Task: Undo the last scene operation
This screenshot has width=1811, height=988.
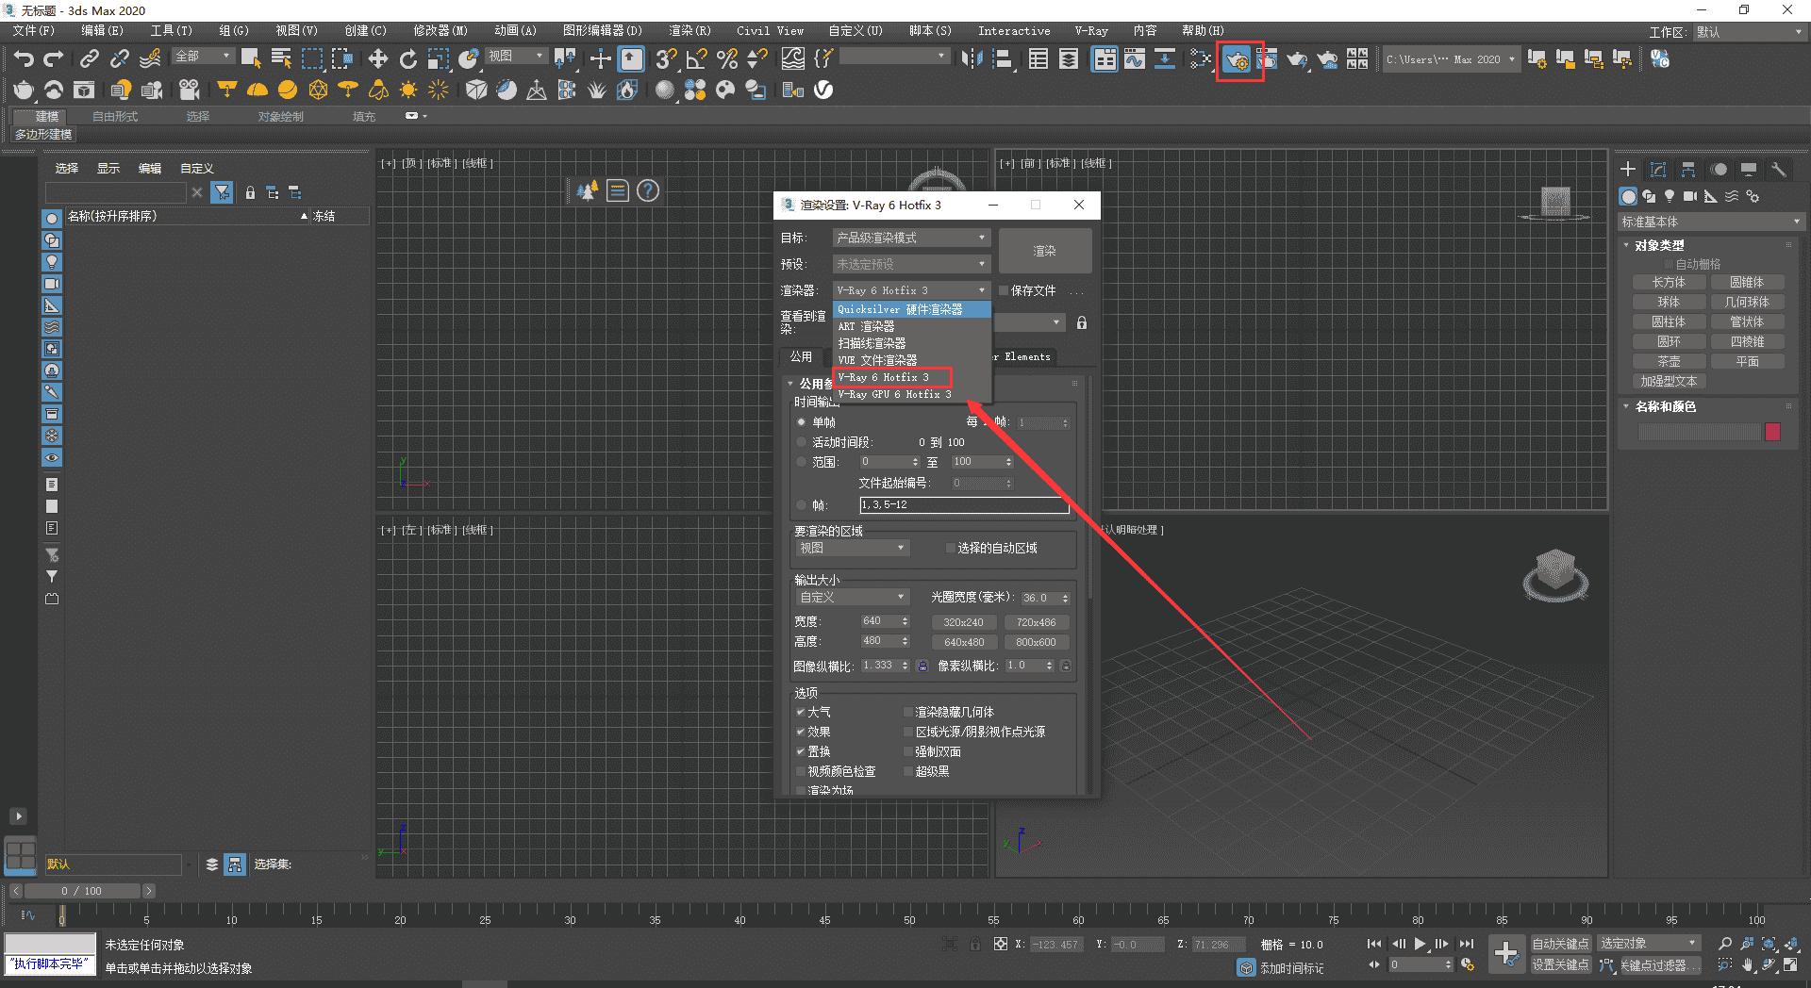Action: 24,58
